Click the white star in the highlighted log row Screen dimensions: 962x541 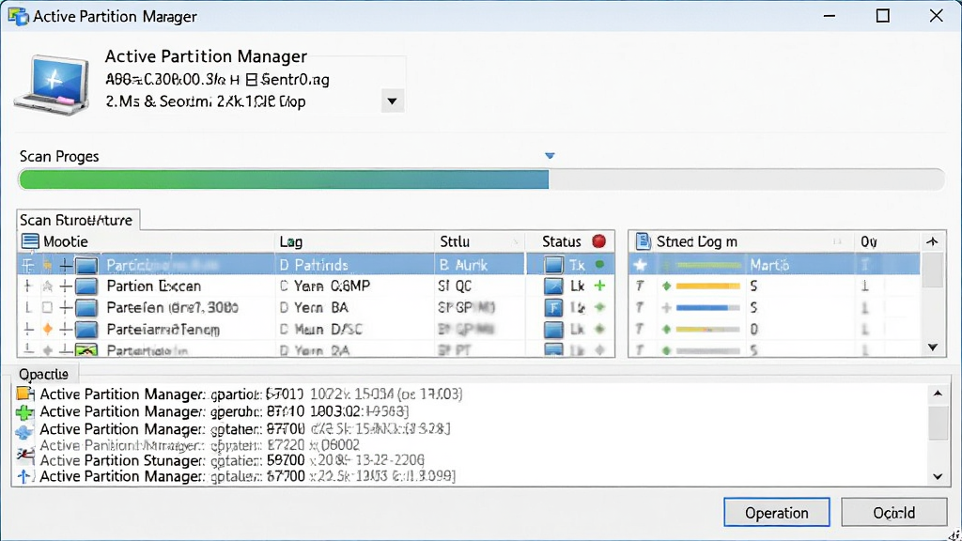[641, 265]
